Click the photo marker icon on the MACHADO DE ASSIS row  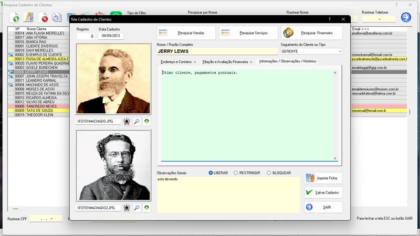click(x=10, y=85)
